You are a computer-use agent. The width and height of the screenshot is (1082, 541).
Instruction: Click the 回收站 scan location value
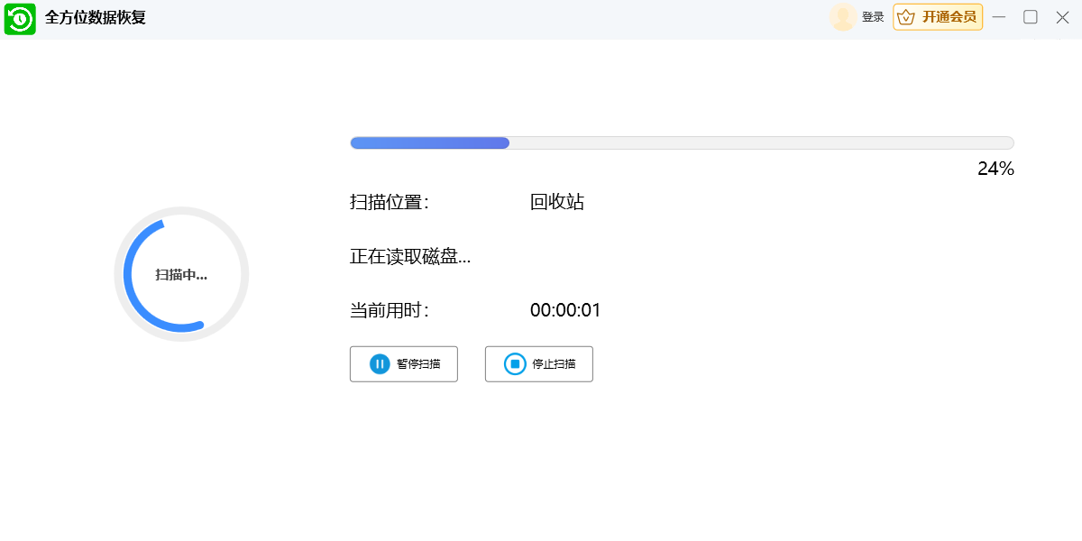(557, 202)
